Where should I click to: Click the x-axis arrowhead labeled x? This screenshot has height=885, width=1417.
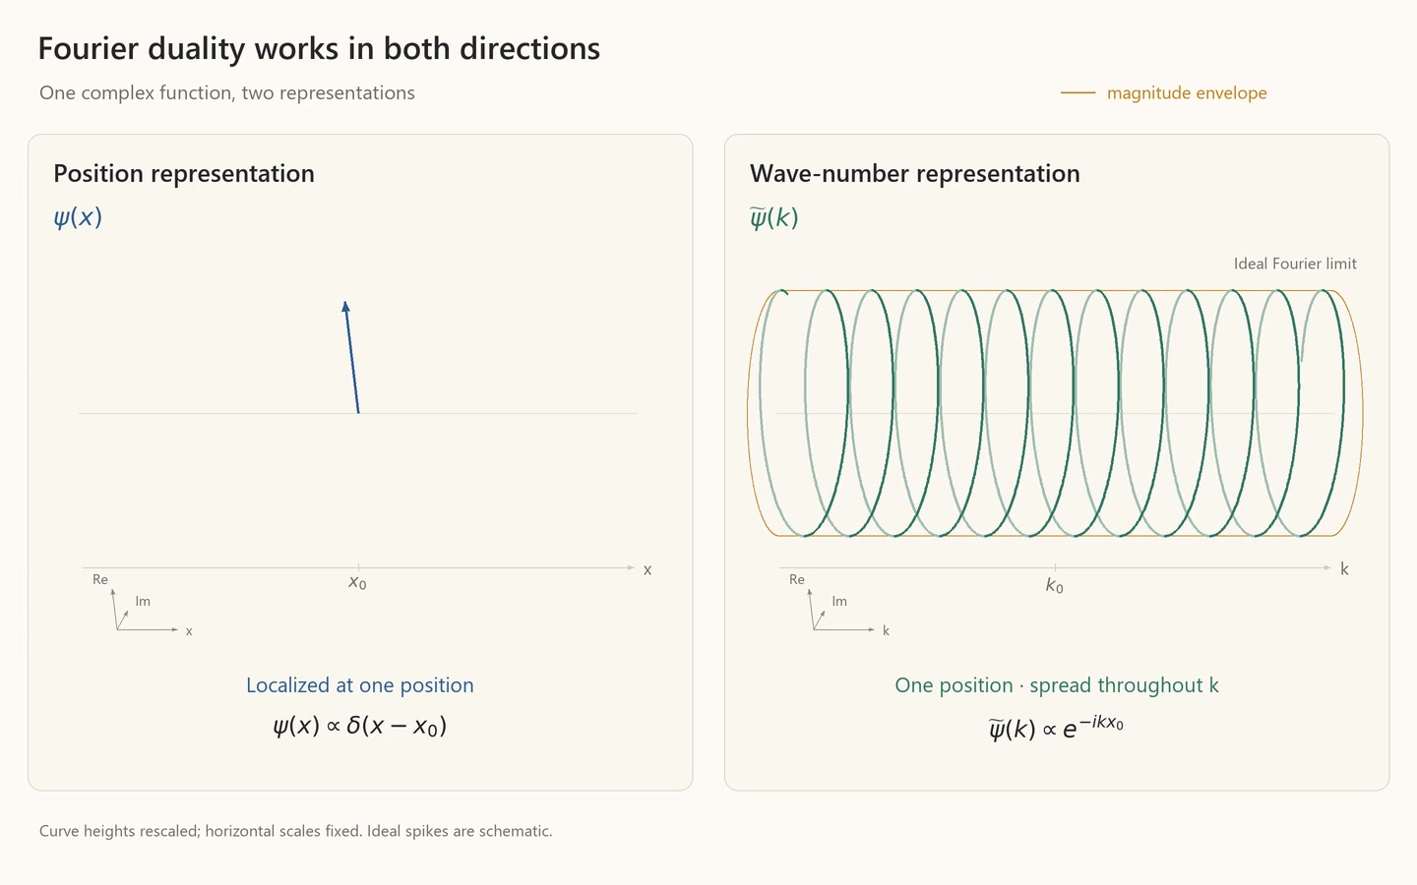pos(631,568)
